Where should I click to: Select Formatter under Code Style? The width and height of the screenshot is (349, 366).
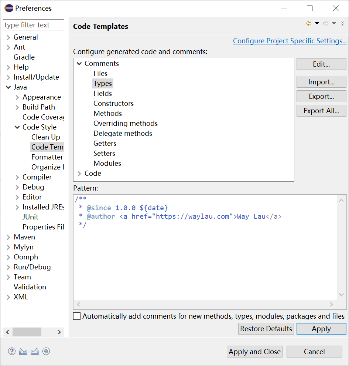[x=47, y=157]
